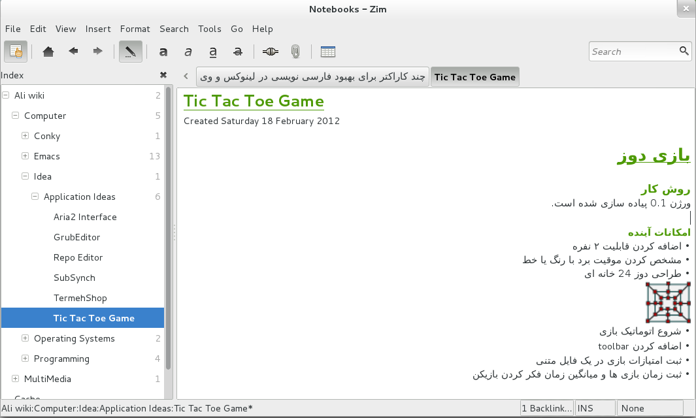
Task: Click the back navigation arrow
Action: pyautogui.click(x=73, y=52)
